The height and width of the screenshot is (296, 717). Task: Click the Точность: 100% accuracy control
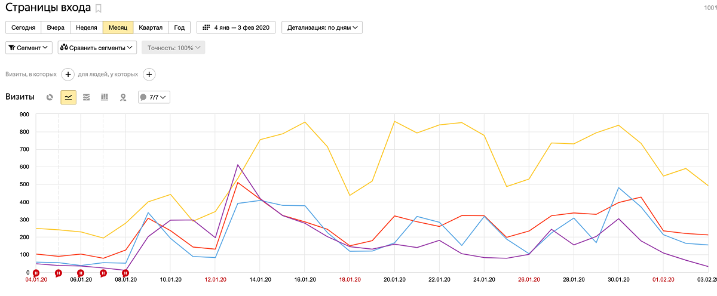[173, 48]
